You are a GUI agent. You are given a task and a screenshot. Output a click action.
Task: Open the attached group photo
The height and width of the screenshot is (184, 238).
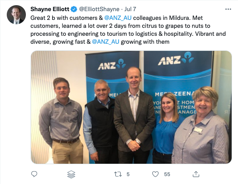pyautogui.click(x=131, y=107)
